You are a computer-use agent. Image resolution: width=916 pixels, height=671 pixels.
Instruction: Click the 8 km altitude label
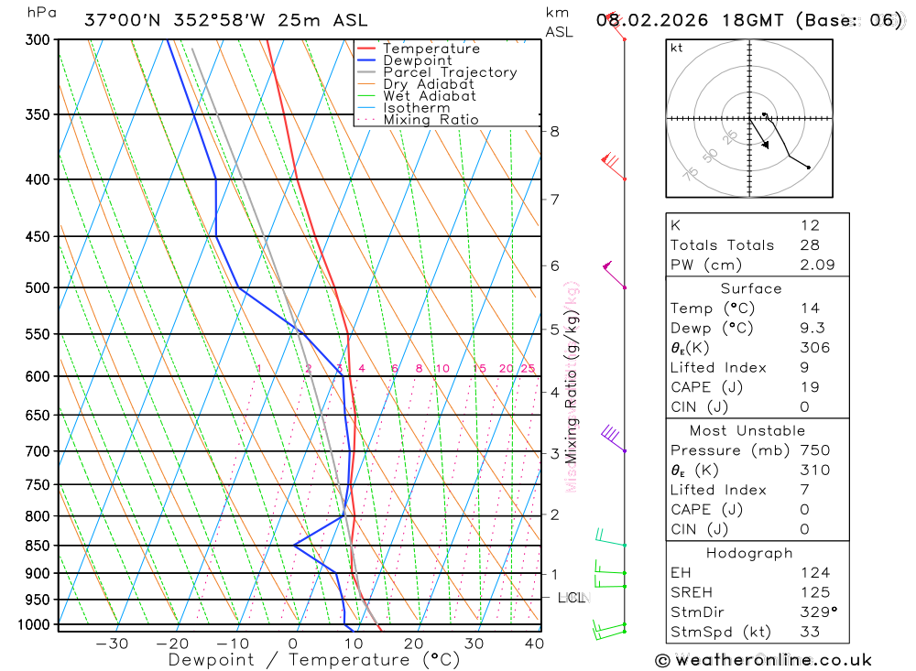(x=554, y=132)
